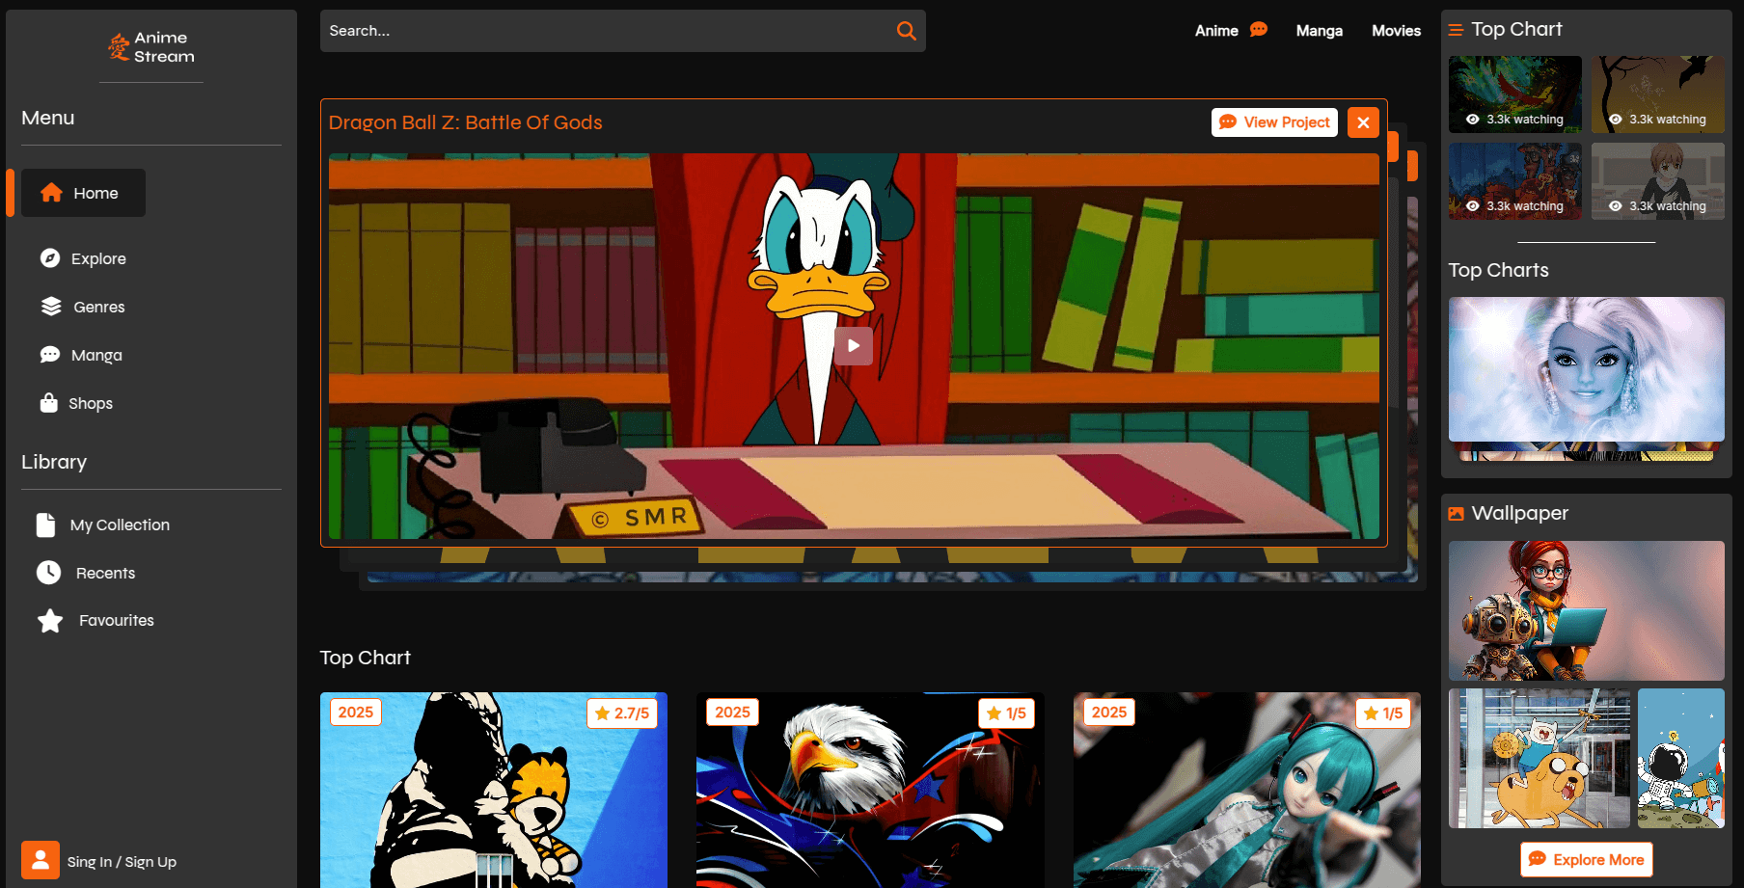This screenshot has height=888, width=1744.
Task: Open the 2.7/5 rated chart thumbnail
Action: [494, 789]
